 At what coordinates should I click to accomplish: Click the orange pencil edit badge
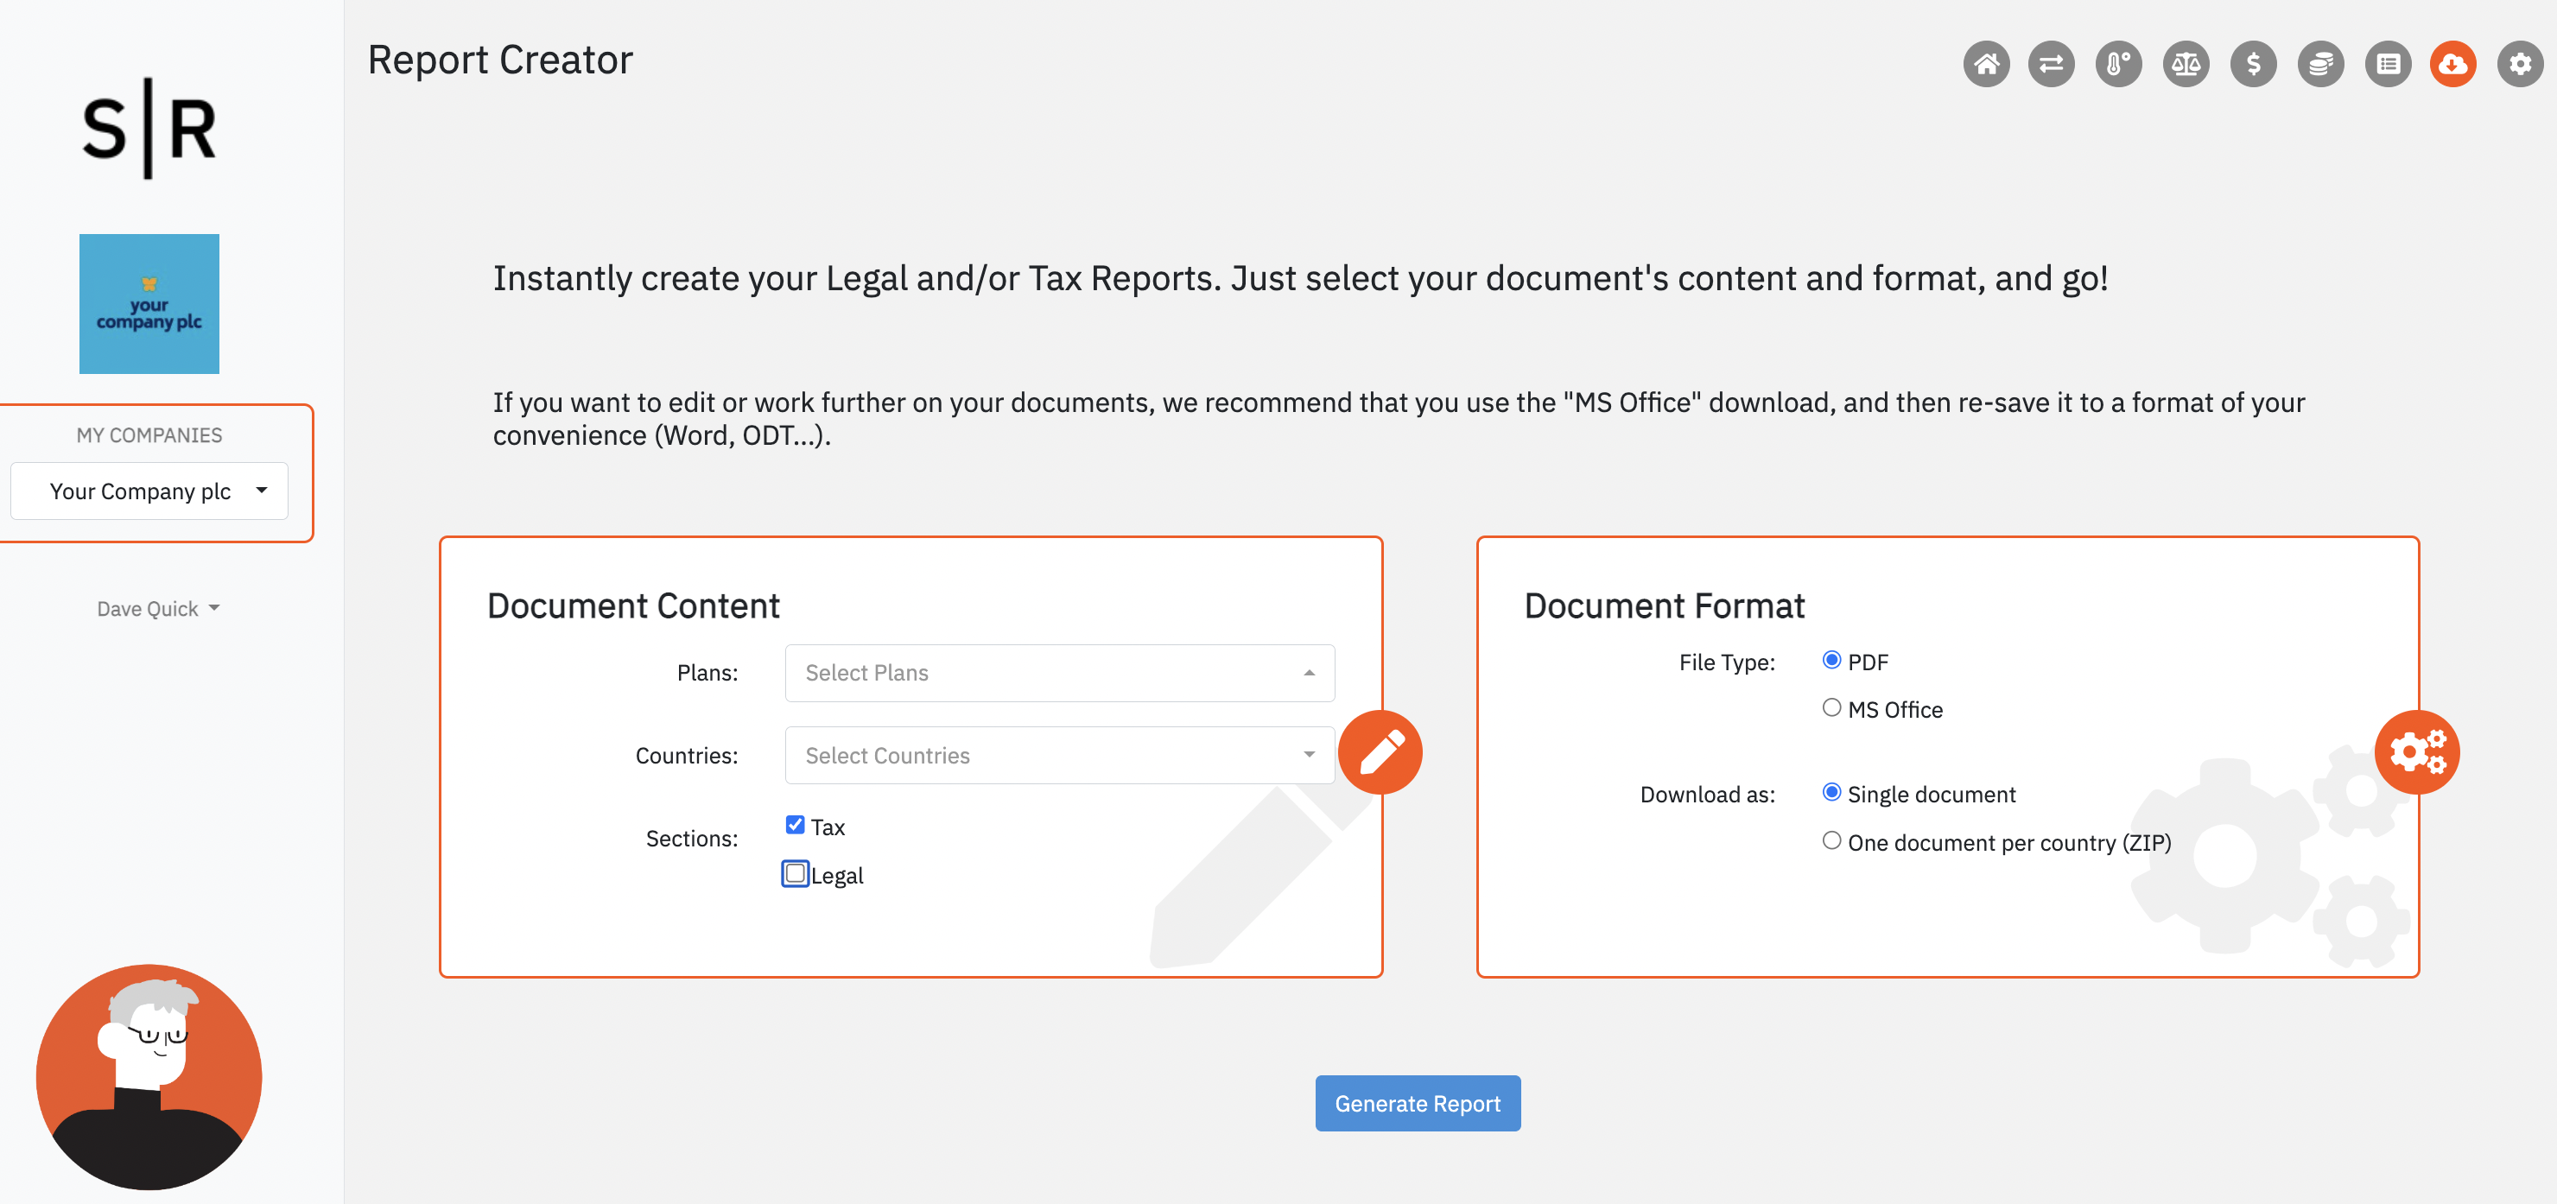[1380, 752]
